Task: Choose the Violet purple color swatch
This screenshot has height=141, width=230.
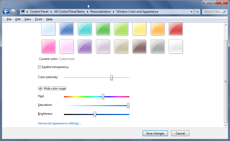Action: pyautogui.click(x=85, y=46)
